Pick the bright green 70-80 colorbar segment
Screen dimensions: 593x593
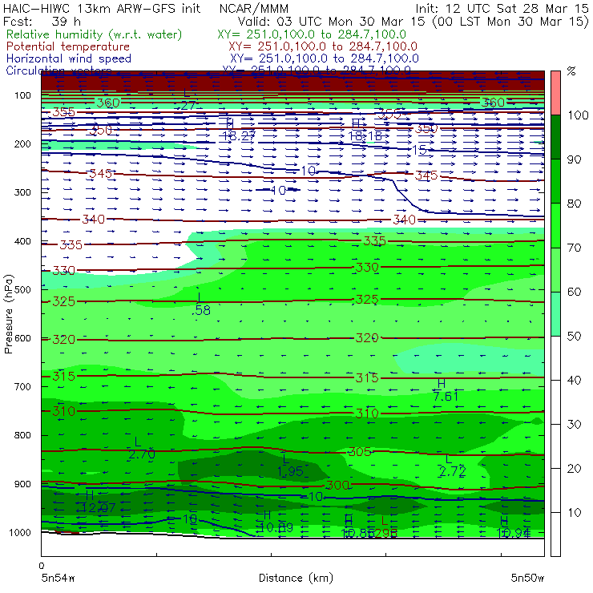(555, 225)
